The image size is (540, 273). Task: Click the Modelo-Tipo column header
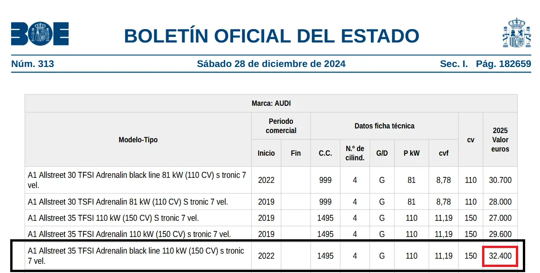tap(138, 140)
